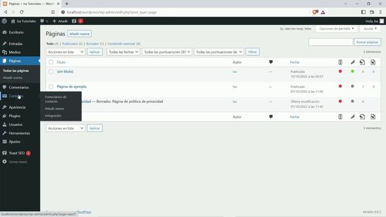
Task: Click the browser address bar
Action: pyautogui.click(x=185, y=12)
